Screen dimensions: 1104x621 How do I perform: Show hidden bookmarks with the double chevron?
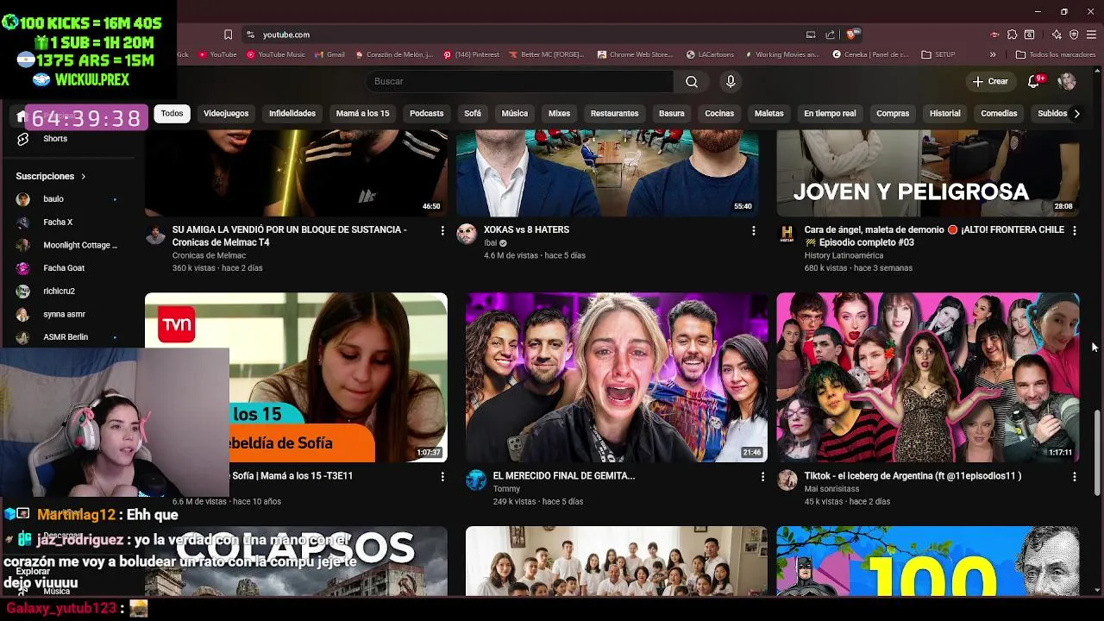tap(993, 54)
